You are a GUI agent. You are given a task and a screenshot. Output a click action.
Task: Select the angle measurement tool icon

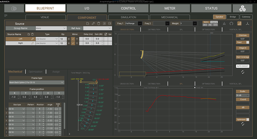[224, 23]
